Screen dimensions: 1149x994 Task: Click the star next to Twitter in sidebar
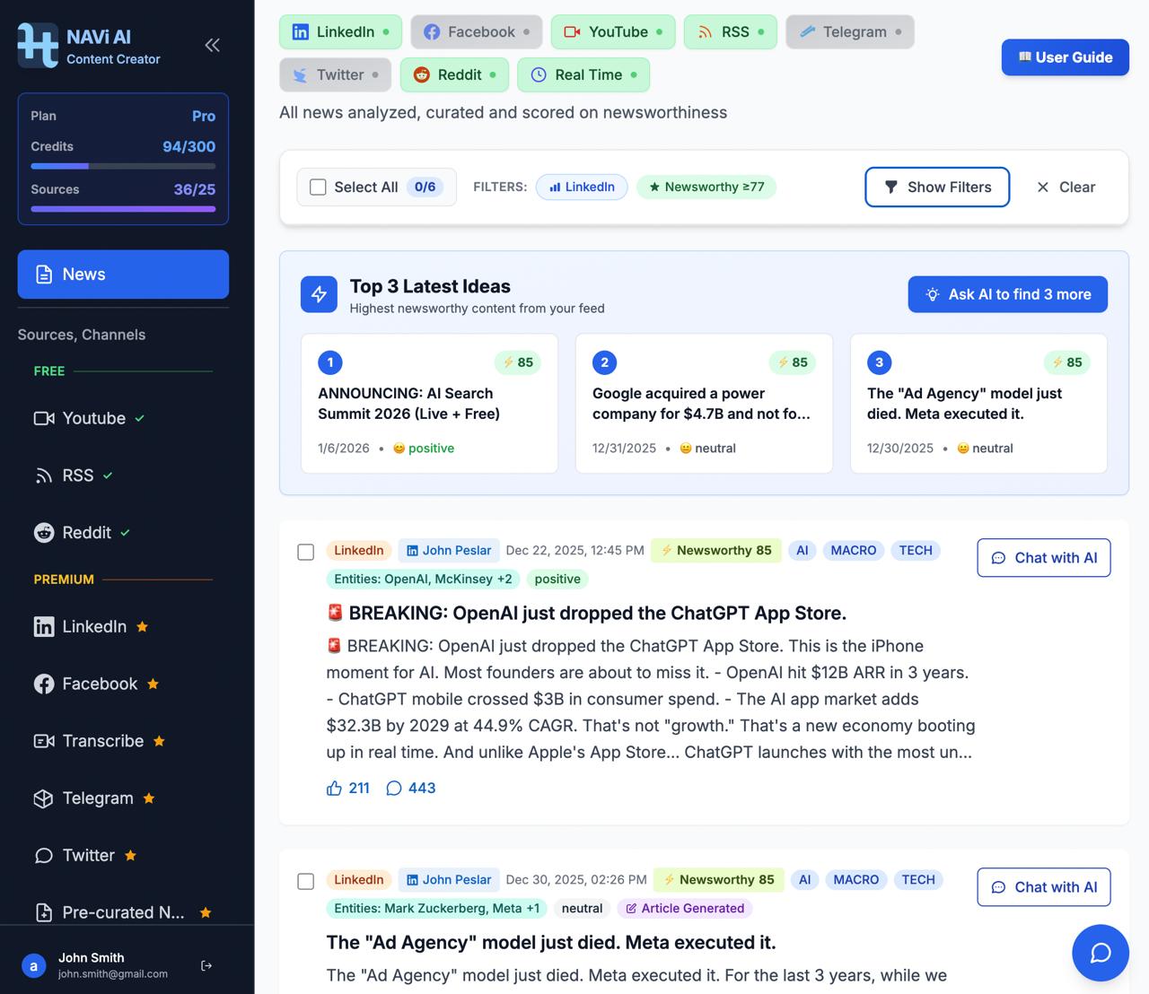pyautogui.click(x=130, y=855)
